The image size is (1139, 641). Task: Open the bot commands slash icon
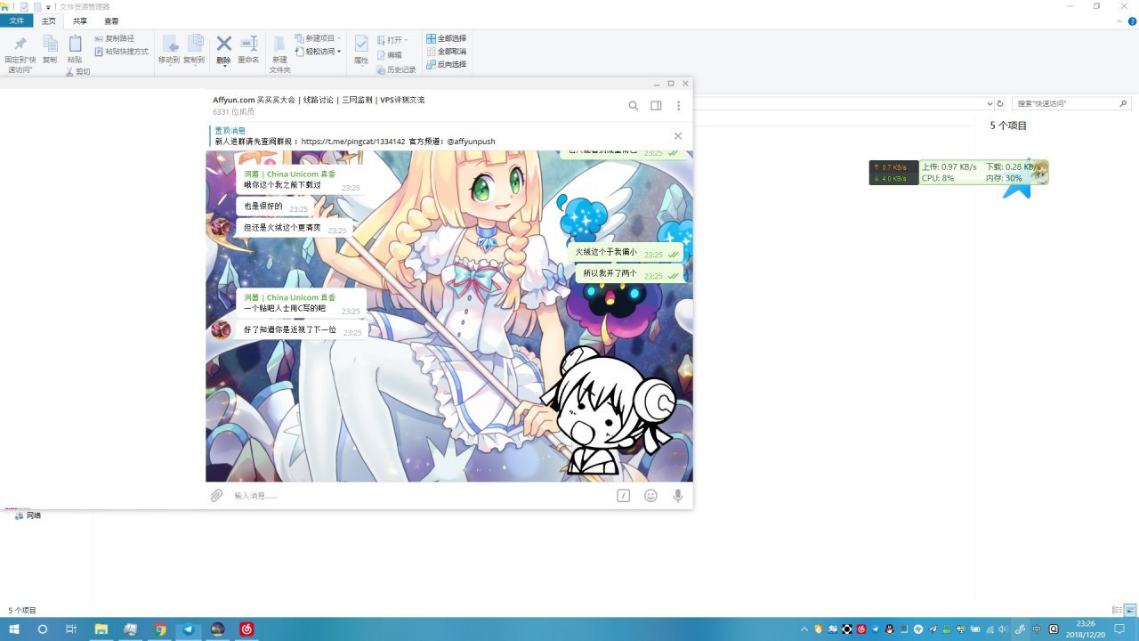pos(623,495)
